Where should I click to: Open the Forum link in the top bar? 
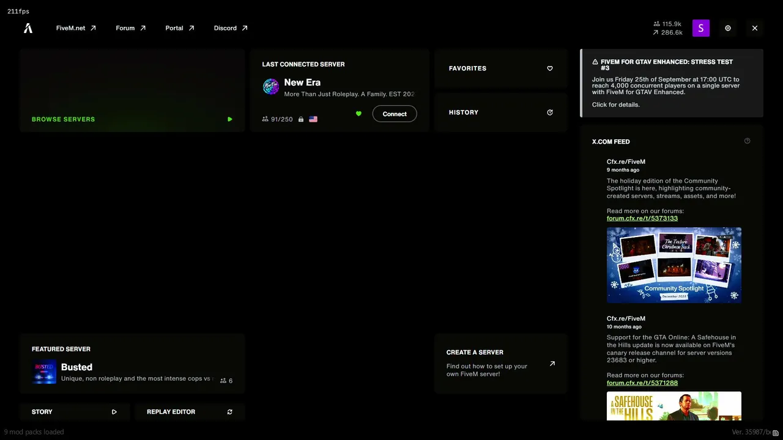coord(131,28)
